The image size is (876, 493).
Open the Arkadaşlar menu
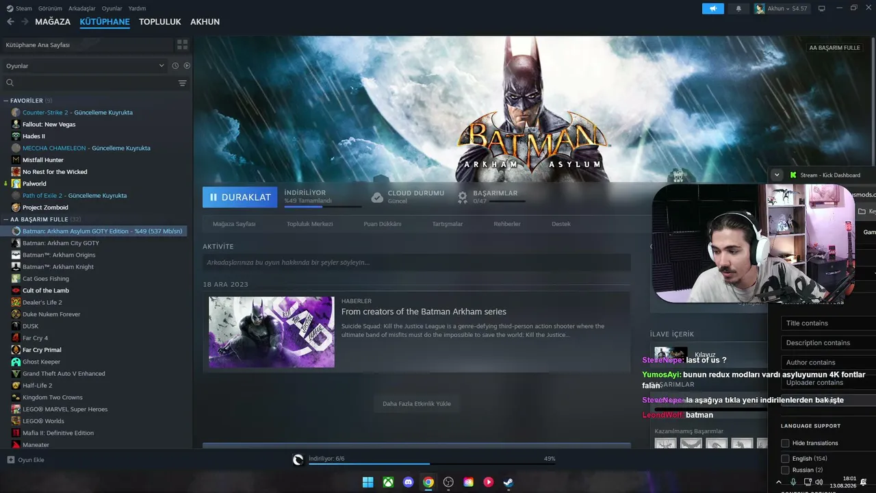point(82,8)
